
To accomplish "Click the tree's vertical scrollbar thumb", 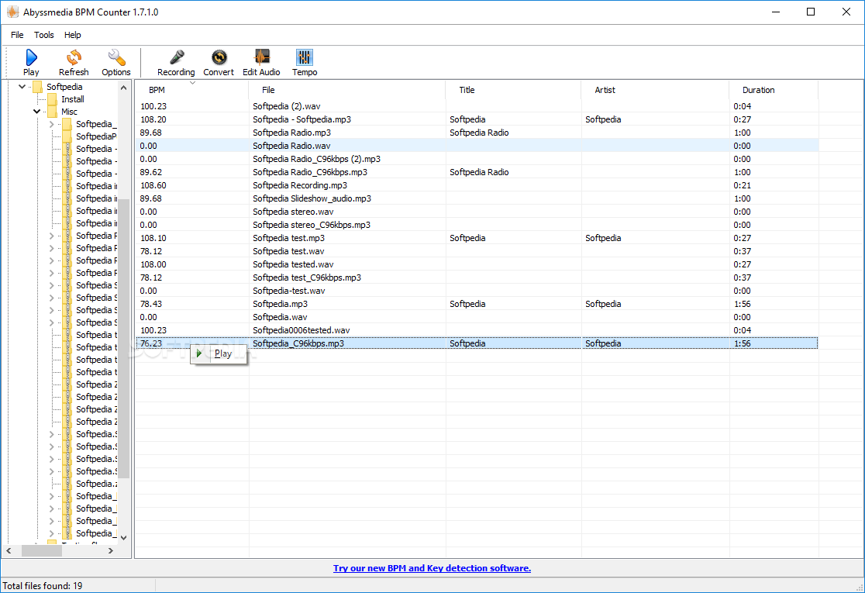I will 124,338.
